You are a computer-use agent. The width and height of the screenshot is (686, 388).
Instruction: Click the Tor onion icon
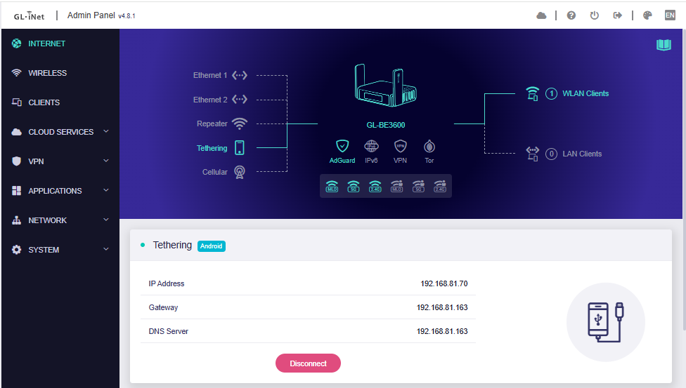coord(429,147)
